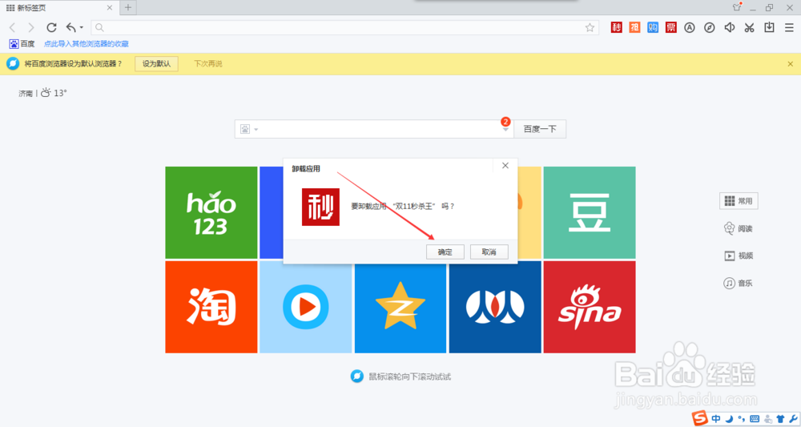
Task: Open the skin shirt icon in title bar
Action: click(737, 6)
